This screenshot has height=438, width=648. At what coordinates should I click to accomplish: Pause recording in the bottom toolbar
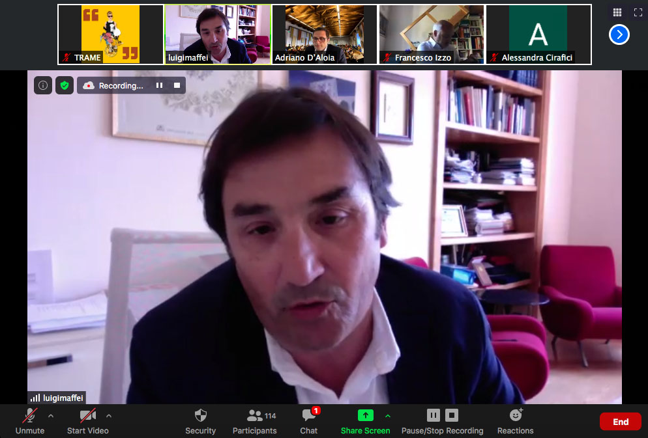click(x=433, y=415)
